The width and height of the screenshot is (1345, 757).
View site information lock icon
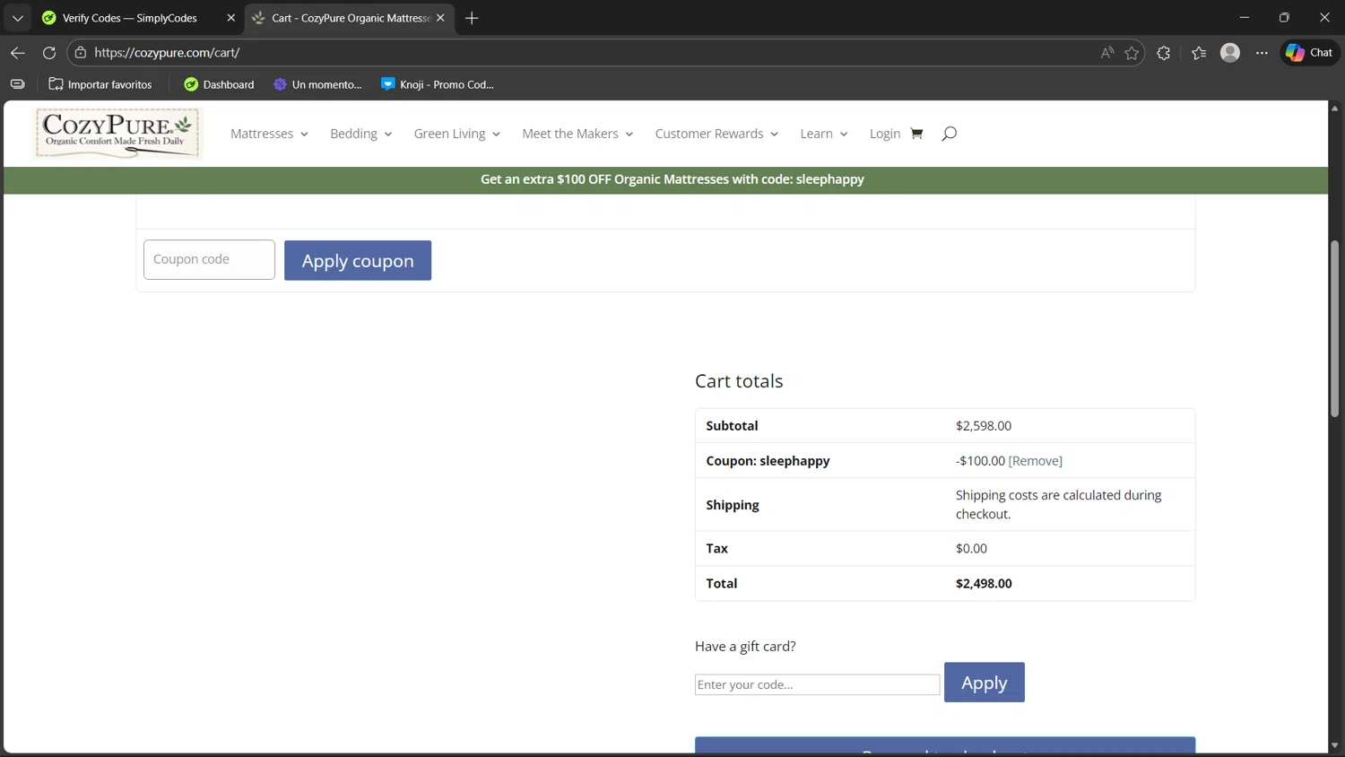click(x=81, y=53)
